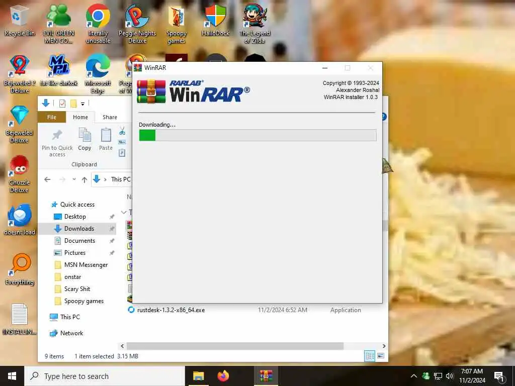Screen dimensions: 515x386
Task: Collapse the file group chevron in Explorer list
Action: point(124,213)
